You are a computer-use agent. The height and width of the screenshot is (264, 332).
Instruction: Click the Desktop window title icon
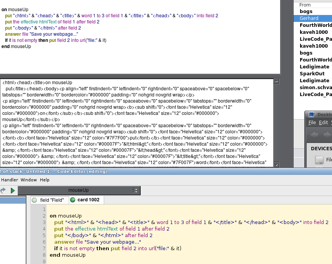[311, 115]
